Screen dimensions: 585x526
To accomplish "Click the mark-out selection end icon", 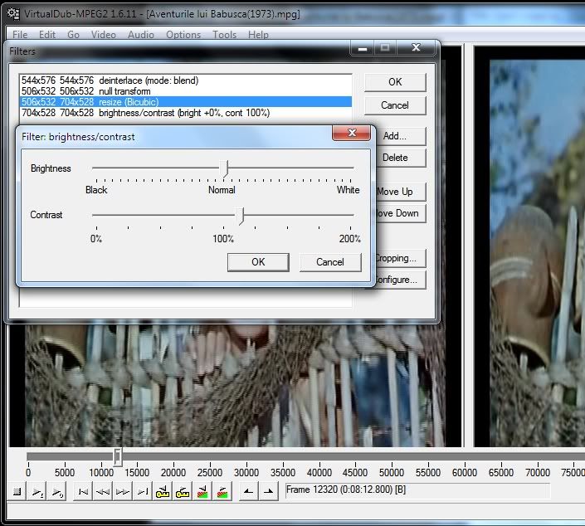I will 268,492.
